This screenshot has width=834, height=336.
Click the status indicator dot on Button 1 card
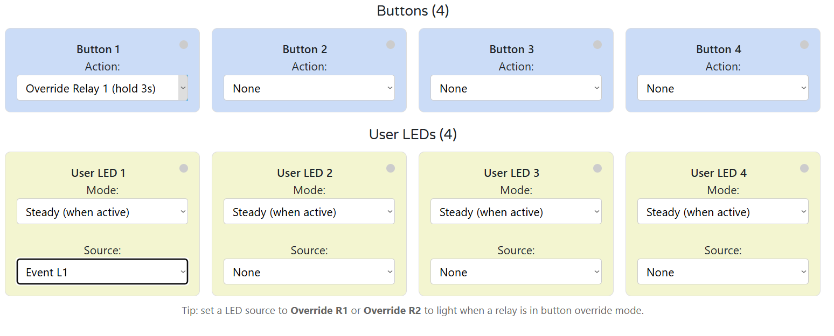point(184,45)
